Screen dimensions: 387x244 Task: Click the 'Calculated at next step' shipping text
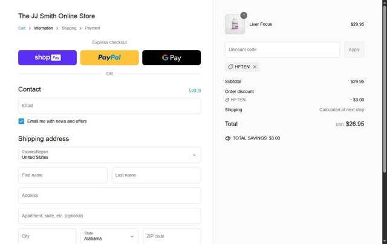342,110
